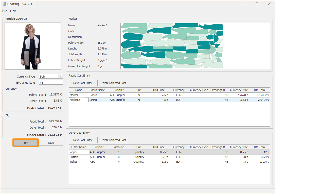Sort by Fabric Name column header
Image resolution: width=322 pixels, height=194 pixels.
[99, 90]
